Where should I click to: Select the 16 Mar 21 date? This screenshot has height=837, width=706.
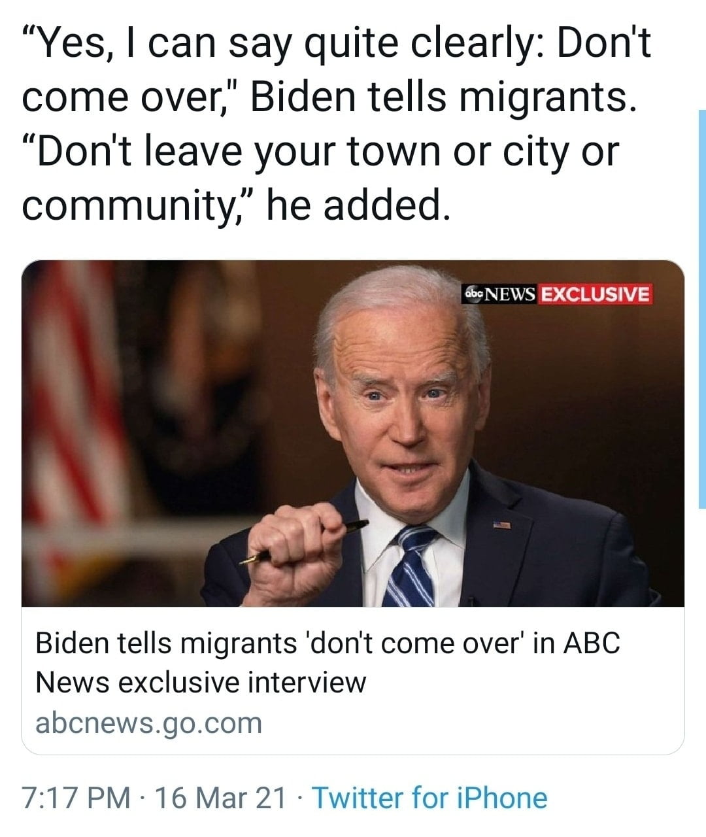coord(220,798)
